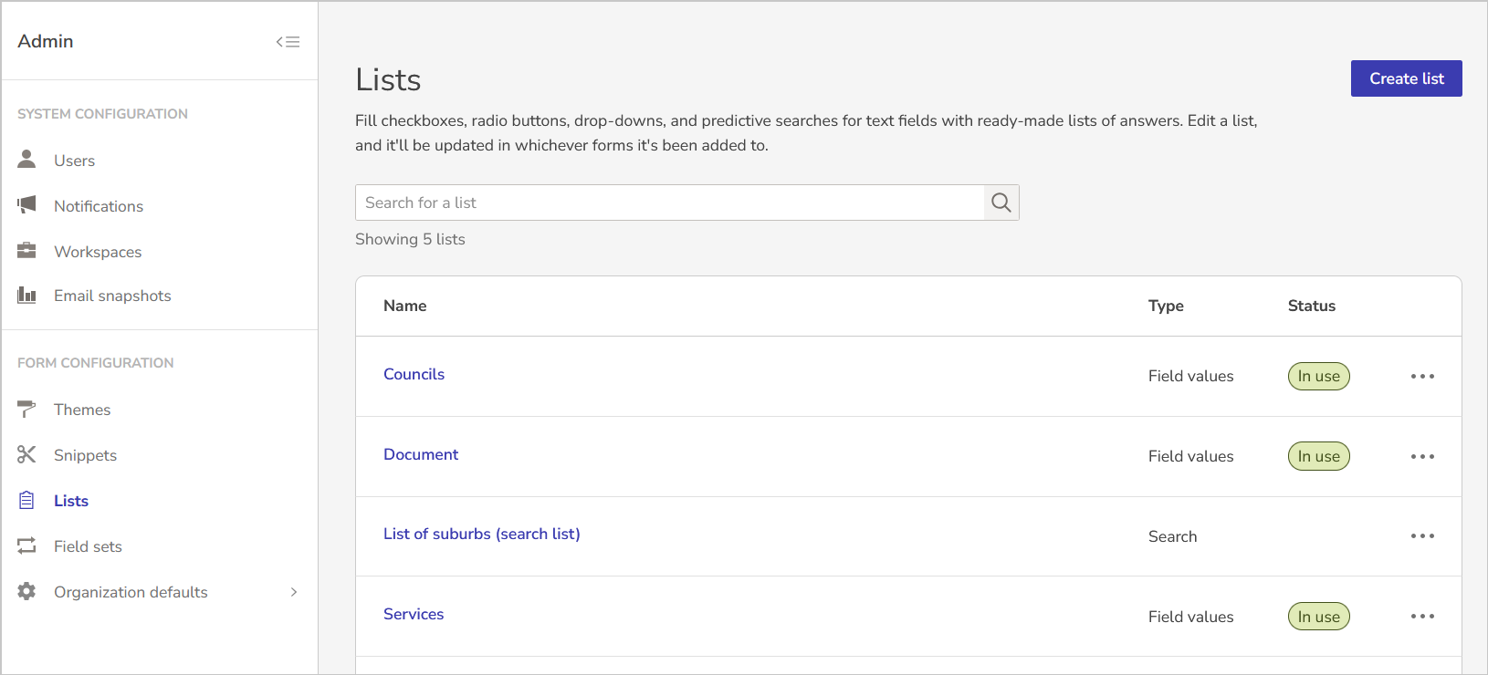Click the Workspaces briefcase icon
This screenshot has height=675, width=1488.
point(26,251)
